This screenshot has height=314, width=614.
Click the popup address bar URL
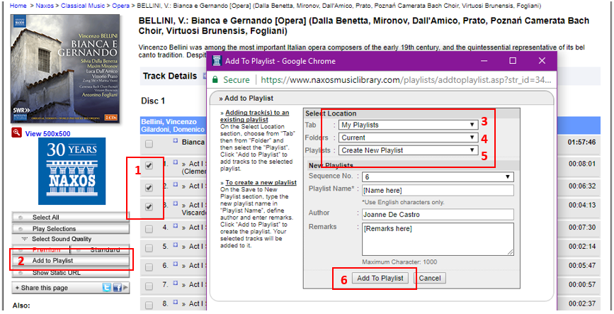(x=407, y=80)
